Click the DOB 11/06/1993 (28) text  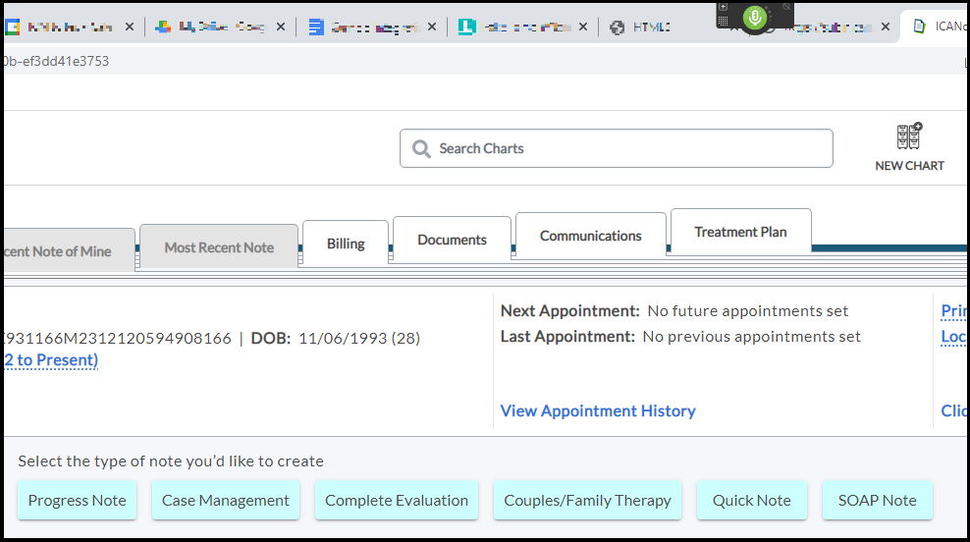pyautogui.click(x=336, y=339)
